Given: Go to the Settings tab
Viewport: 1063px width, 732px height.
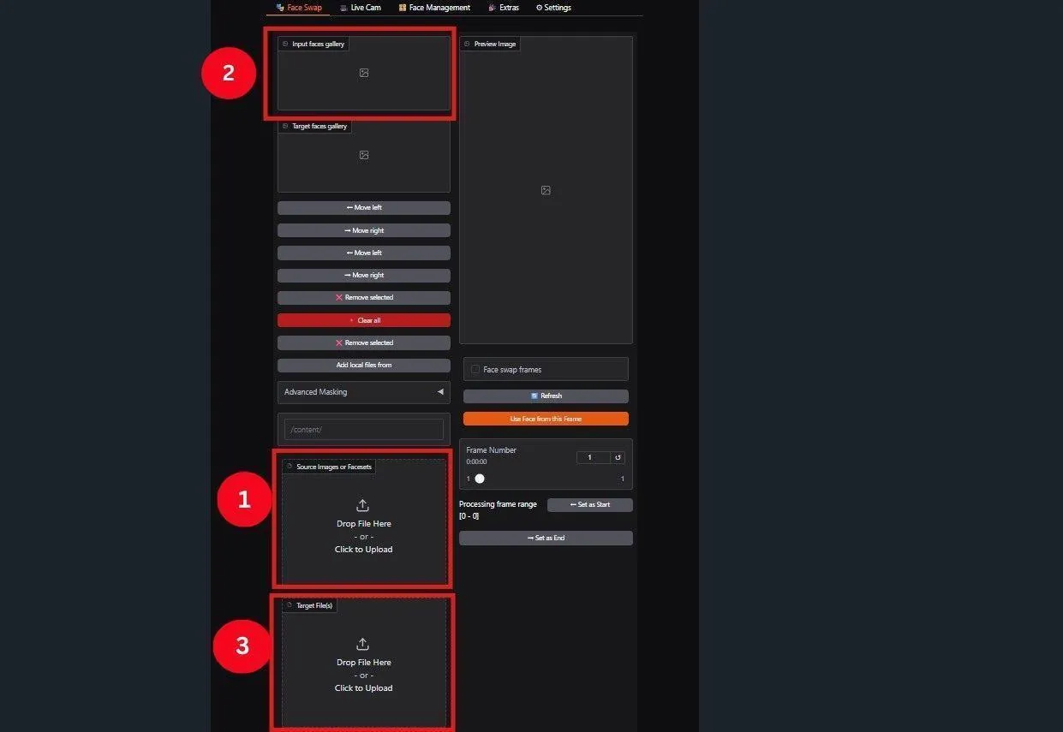Looking at the screenshot, I should click(553, 8).
